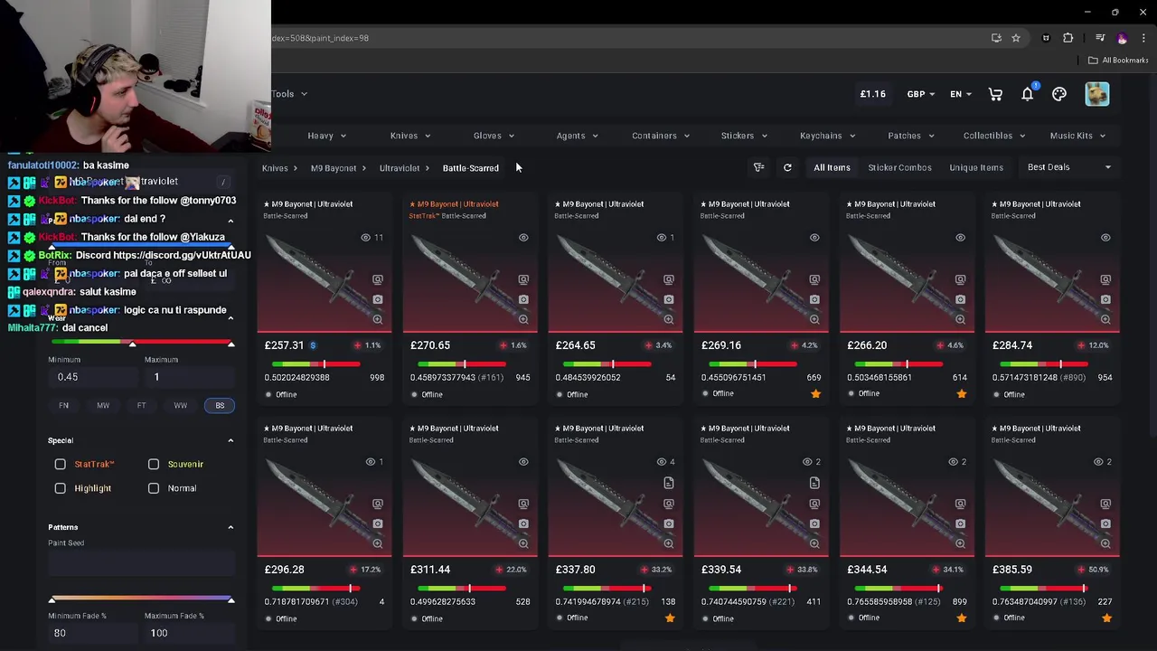Refresh the item listings
Viewport: 1157px width, 651px height.
[787, 167]
